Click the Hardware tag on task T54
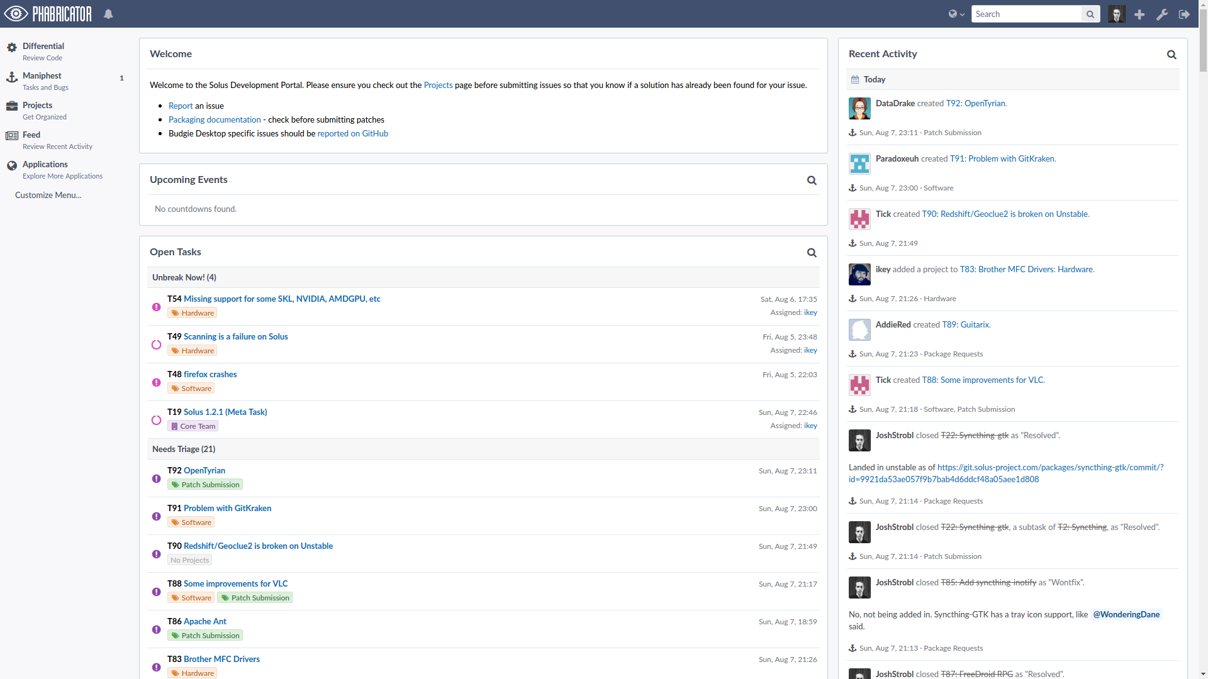This screenshot has height=679, width=1208. 193,313
